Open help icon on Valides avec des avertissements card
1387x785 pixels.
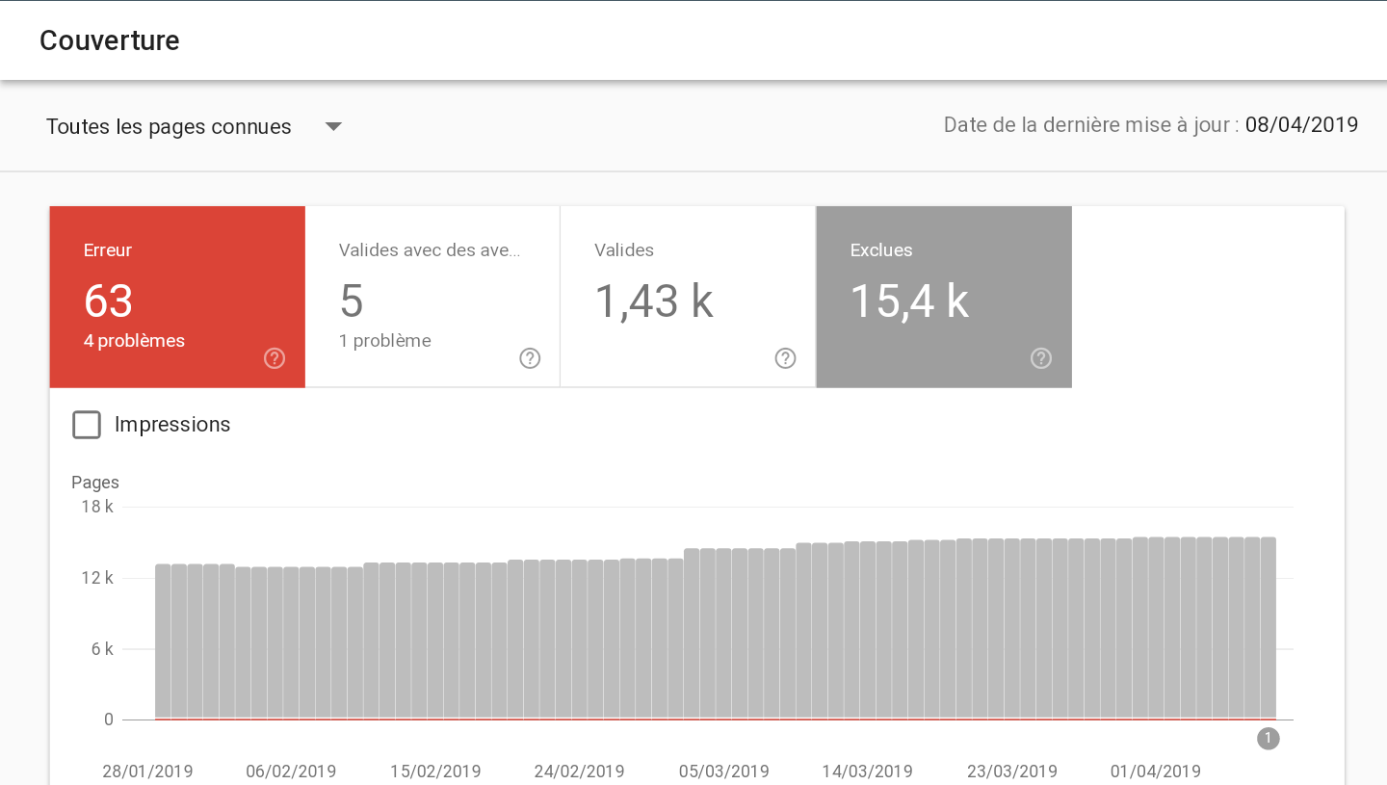[530, 358]
